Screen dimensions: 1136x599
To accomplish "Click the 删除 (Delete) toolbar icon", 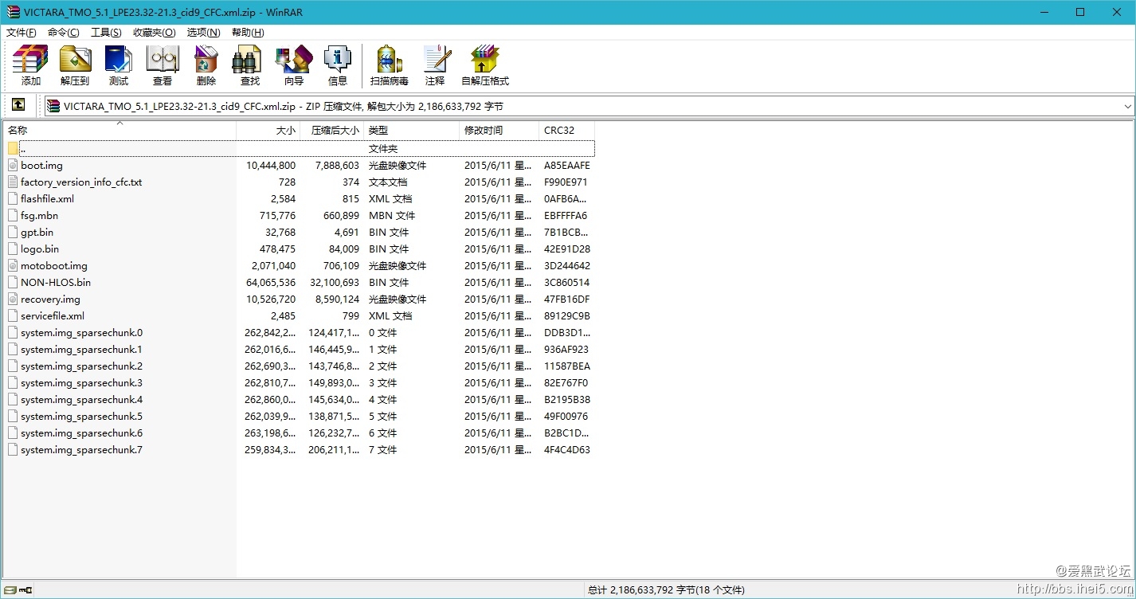I will (206, 59).
